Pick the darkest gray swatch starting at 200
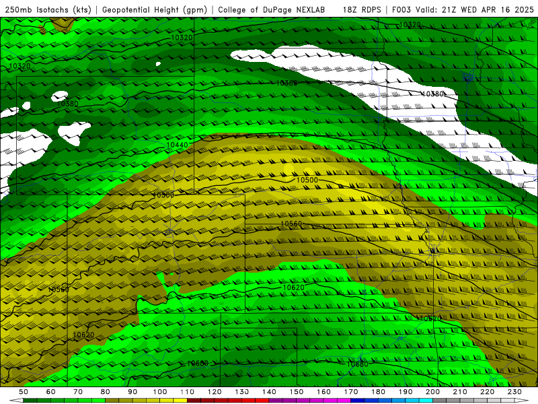 pos(440,401)
